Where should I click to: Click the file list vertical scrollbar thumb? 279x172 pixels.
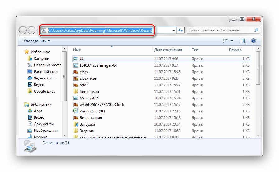(258, 68)
